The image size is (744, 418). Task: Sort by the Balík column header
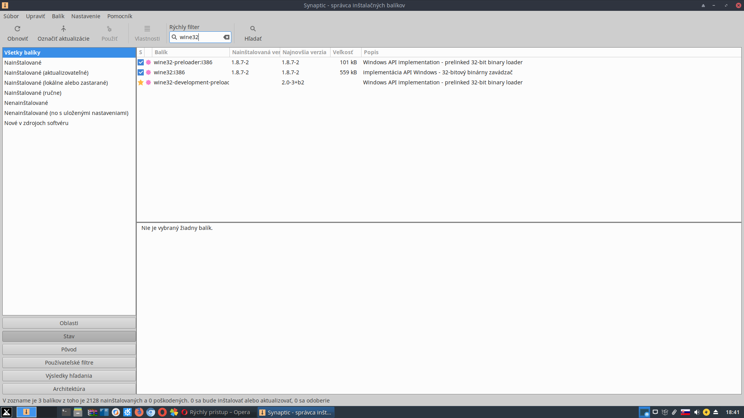[191, 52]
